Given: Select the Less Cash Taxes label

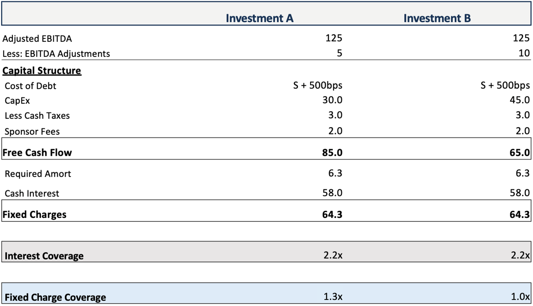Looking at the screenshot, I should [x=37, y=116].
